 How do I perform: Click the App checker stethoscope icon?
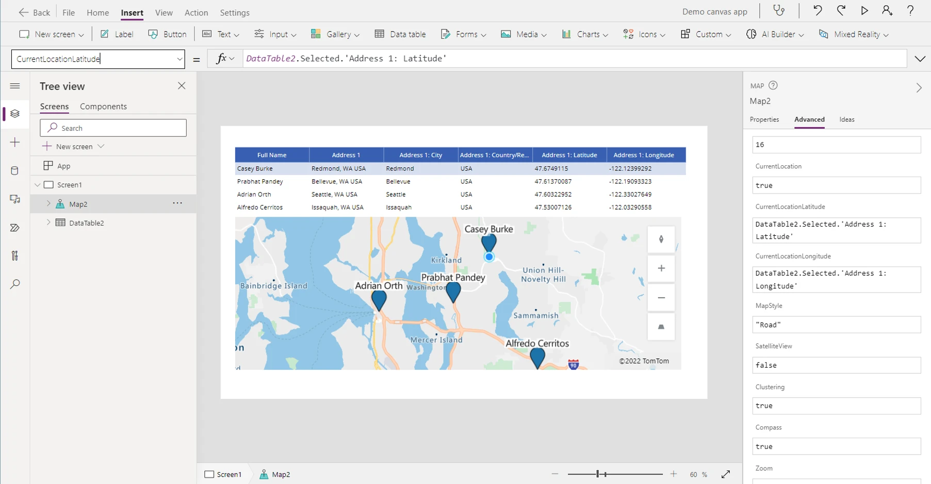(779, 11)
